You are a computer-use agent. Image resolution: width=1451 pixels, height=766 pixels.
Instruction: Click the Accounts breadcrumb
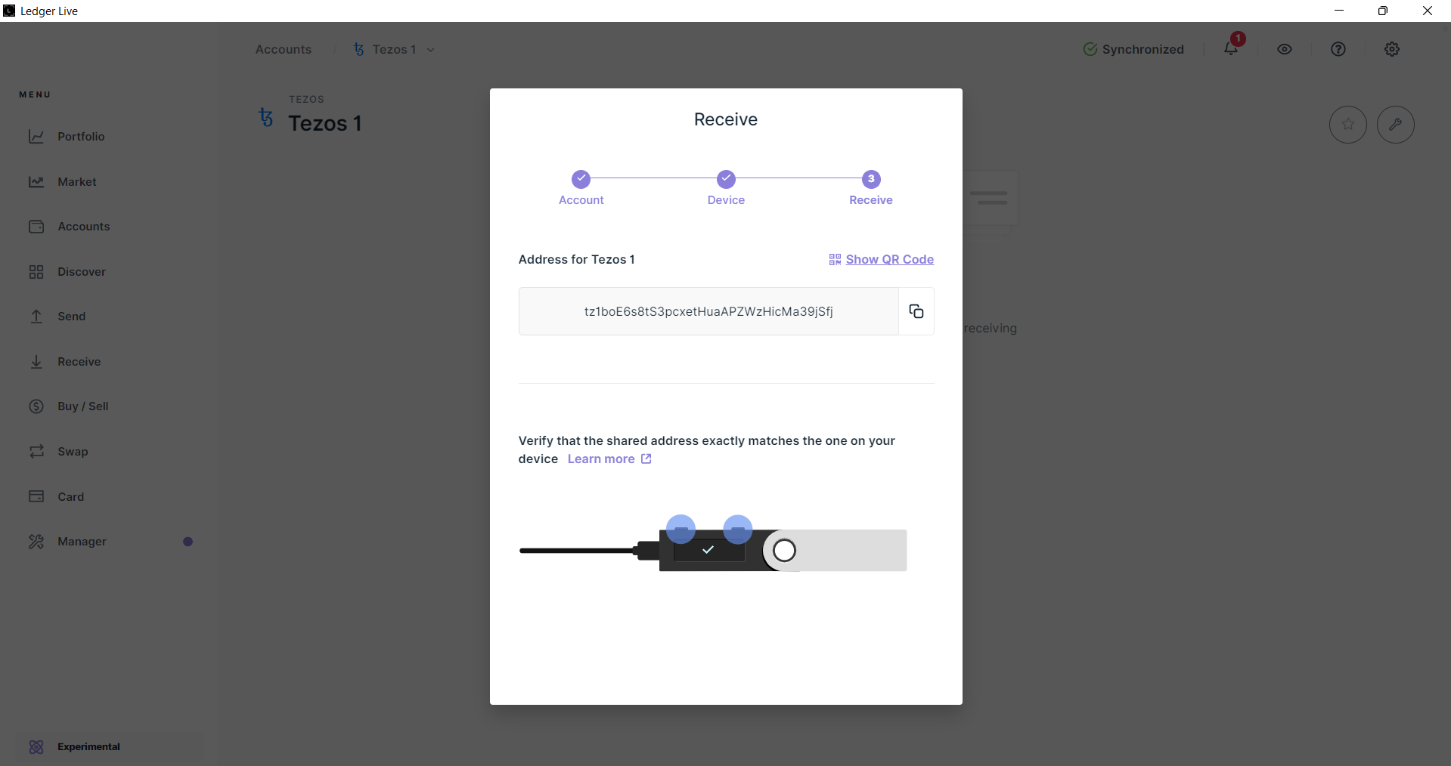(284, 49)
